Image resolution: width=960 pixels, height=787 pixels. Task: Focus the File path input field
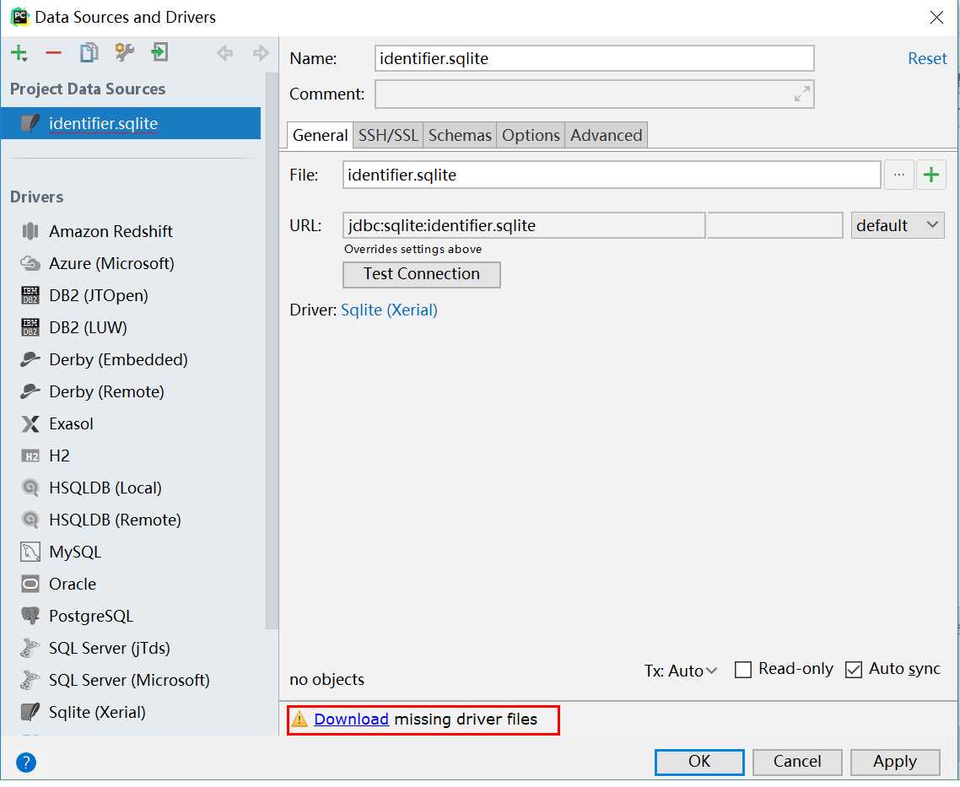click(x=611, y=175)
